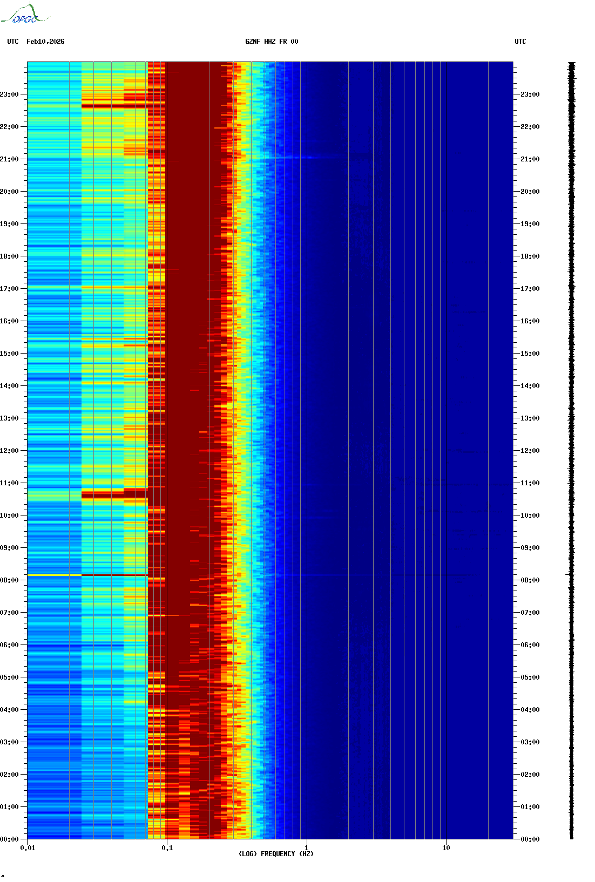The image size is (595, 882).
Task: Select the 12:00 label on right time axis
Action: click(x=530, y=451)
